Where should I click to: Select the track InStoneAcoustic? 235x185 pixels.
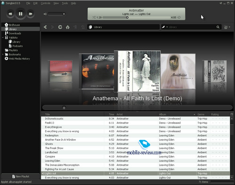(135, 119)
